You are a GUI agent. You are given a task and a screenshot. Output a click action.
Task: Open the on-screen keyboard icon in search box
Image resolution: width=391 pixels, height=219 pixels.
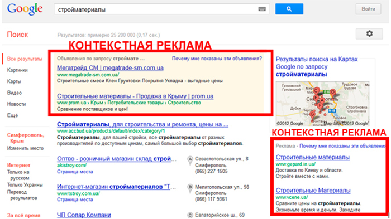(262, 9)
